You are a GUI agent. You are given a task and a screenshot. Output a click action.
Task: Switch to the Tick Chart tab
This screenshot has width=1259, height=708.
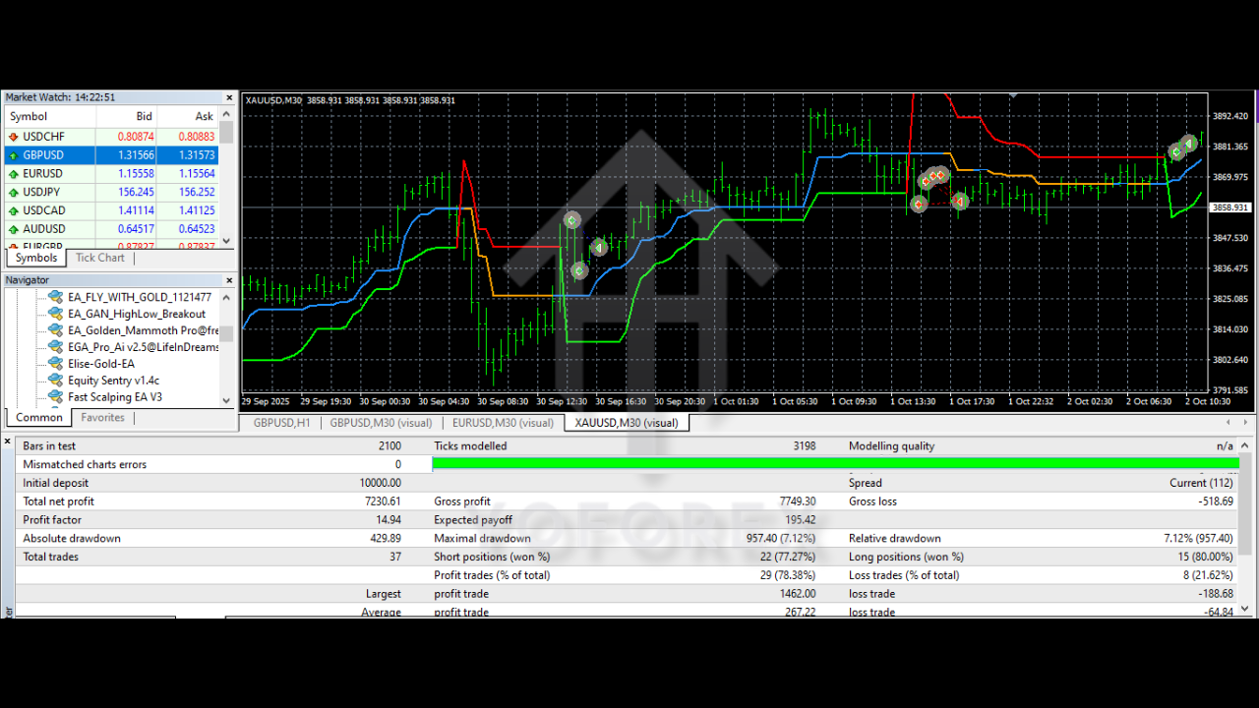click(99, 258)
